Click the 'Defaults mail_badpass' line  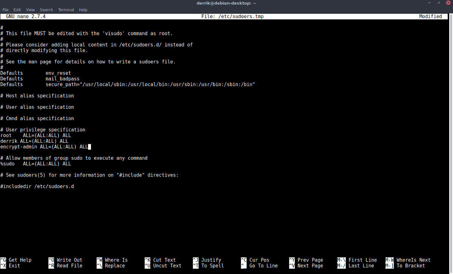pos(40,79)
